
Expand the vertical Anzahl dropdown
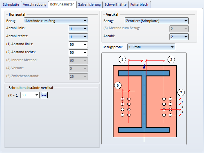click(179, 37)
